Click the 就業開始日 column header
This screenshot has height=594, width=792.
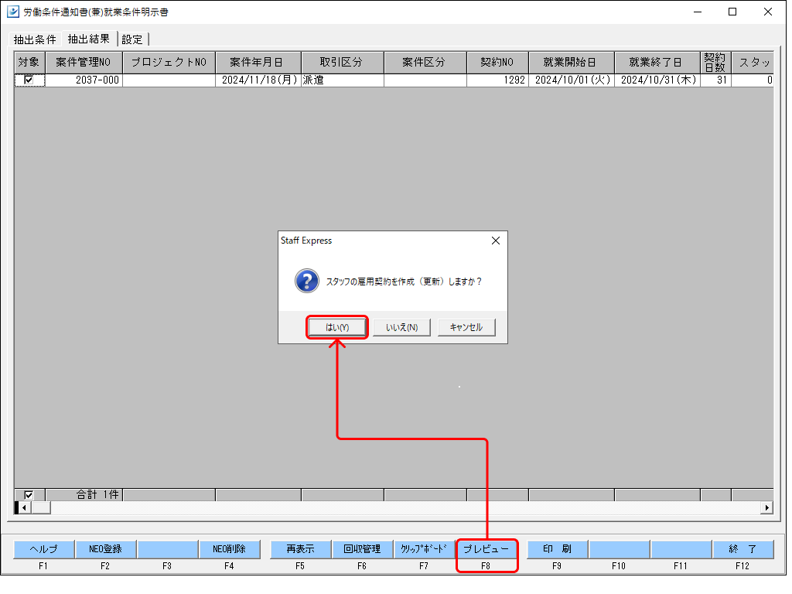pyautogui.click(x=572, y=62)
